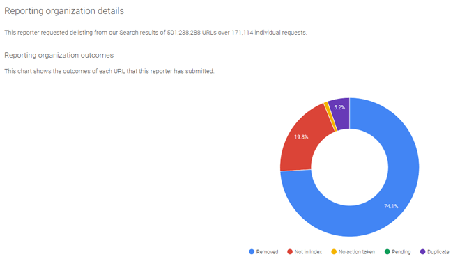Image resolution: width=453 pixels, height=261 pixels.
Task: Click the Reporting organization details heading
Action: tap(64, 11)
